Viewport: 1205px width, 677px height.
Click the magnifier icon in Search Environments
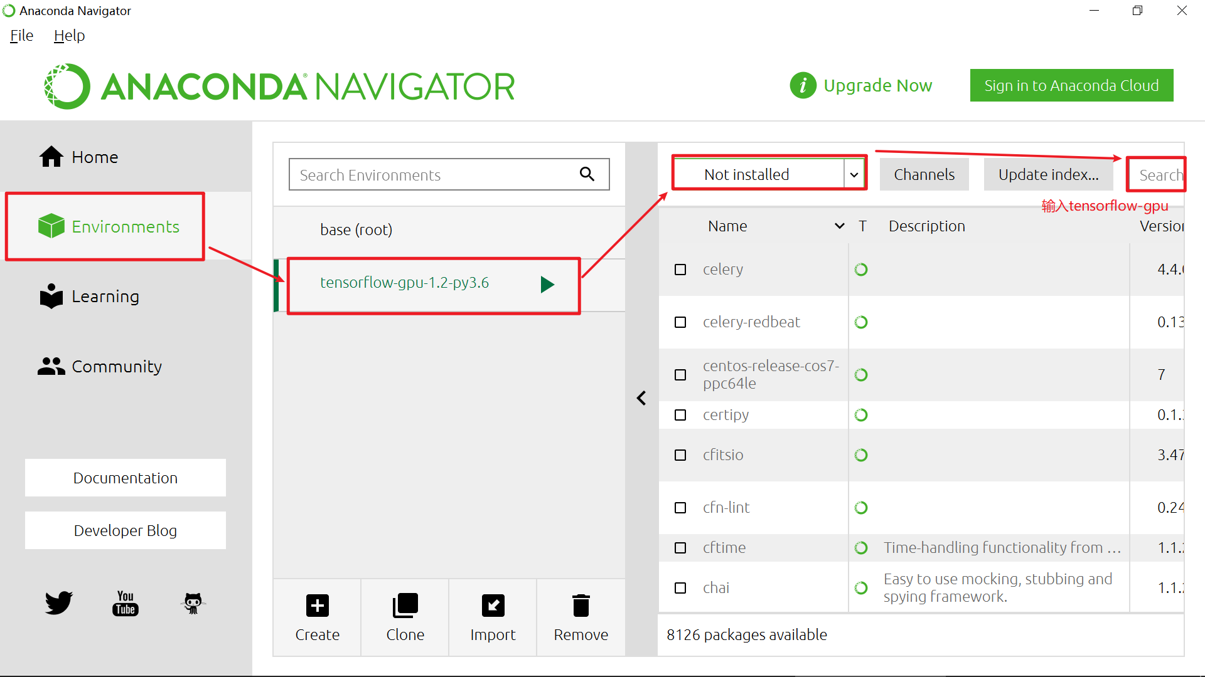point(587,174)
